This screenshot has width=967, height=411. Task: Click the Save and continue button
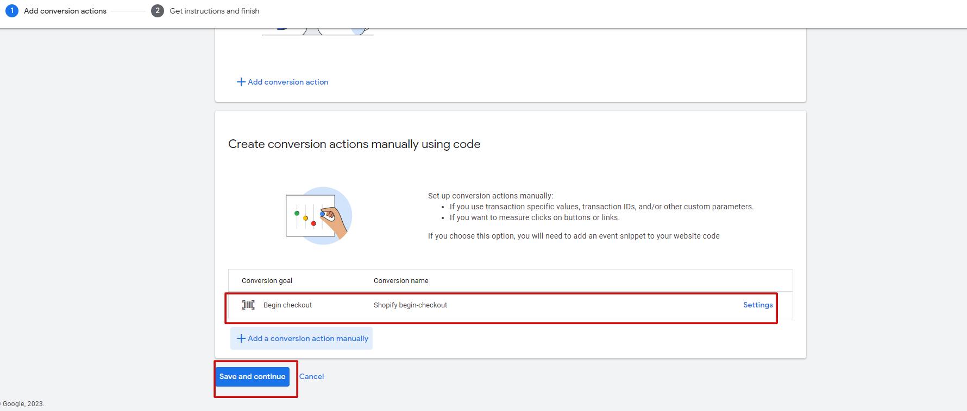tap(252, 376)
